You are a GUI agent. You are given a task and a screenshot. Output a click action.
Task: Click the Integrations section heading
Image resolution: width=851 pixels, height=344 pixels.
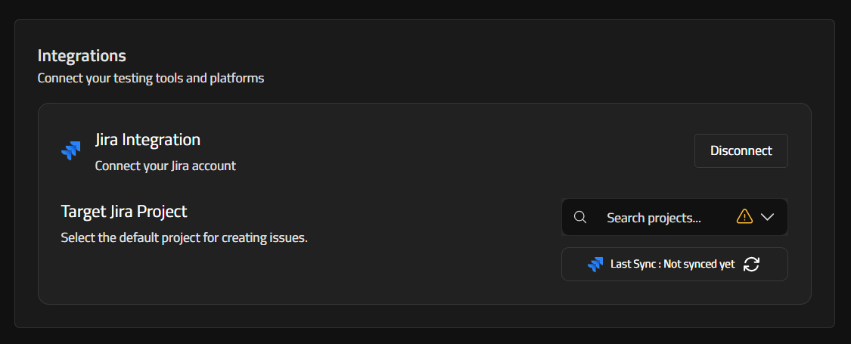tap(82, 55)
